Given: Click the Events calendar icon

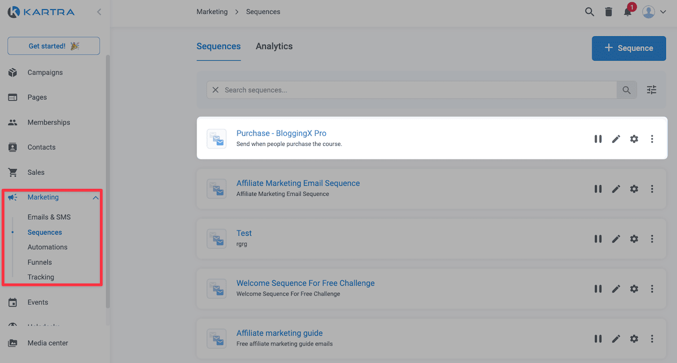Looking at the screenshot, I should coord(13,302).
